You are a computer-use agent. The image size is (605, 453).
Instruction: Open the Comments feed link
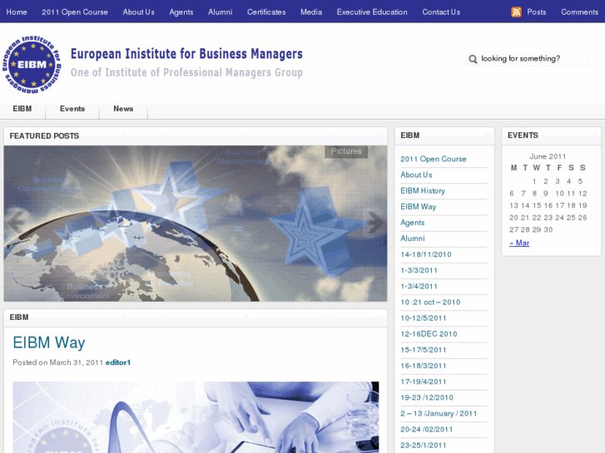tap(579, 12)
